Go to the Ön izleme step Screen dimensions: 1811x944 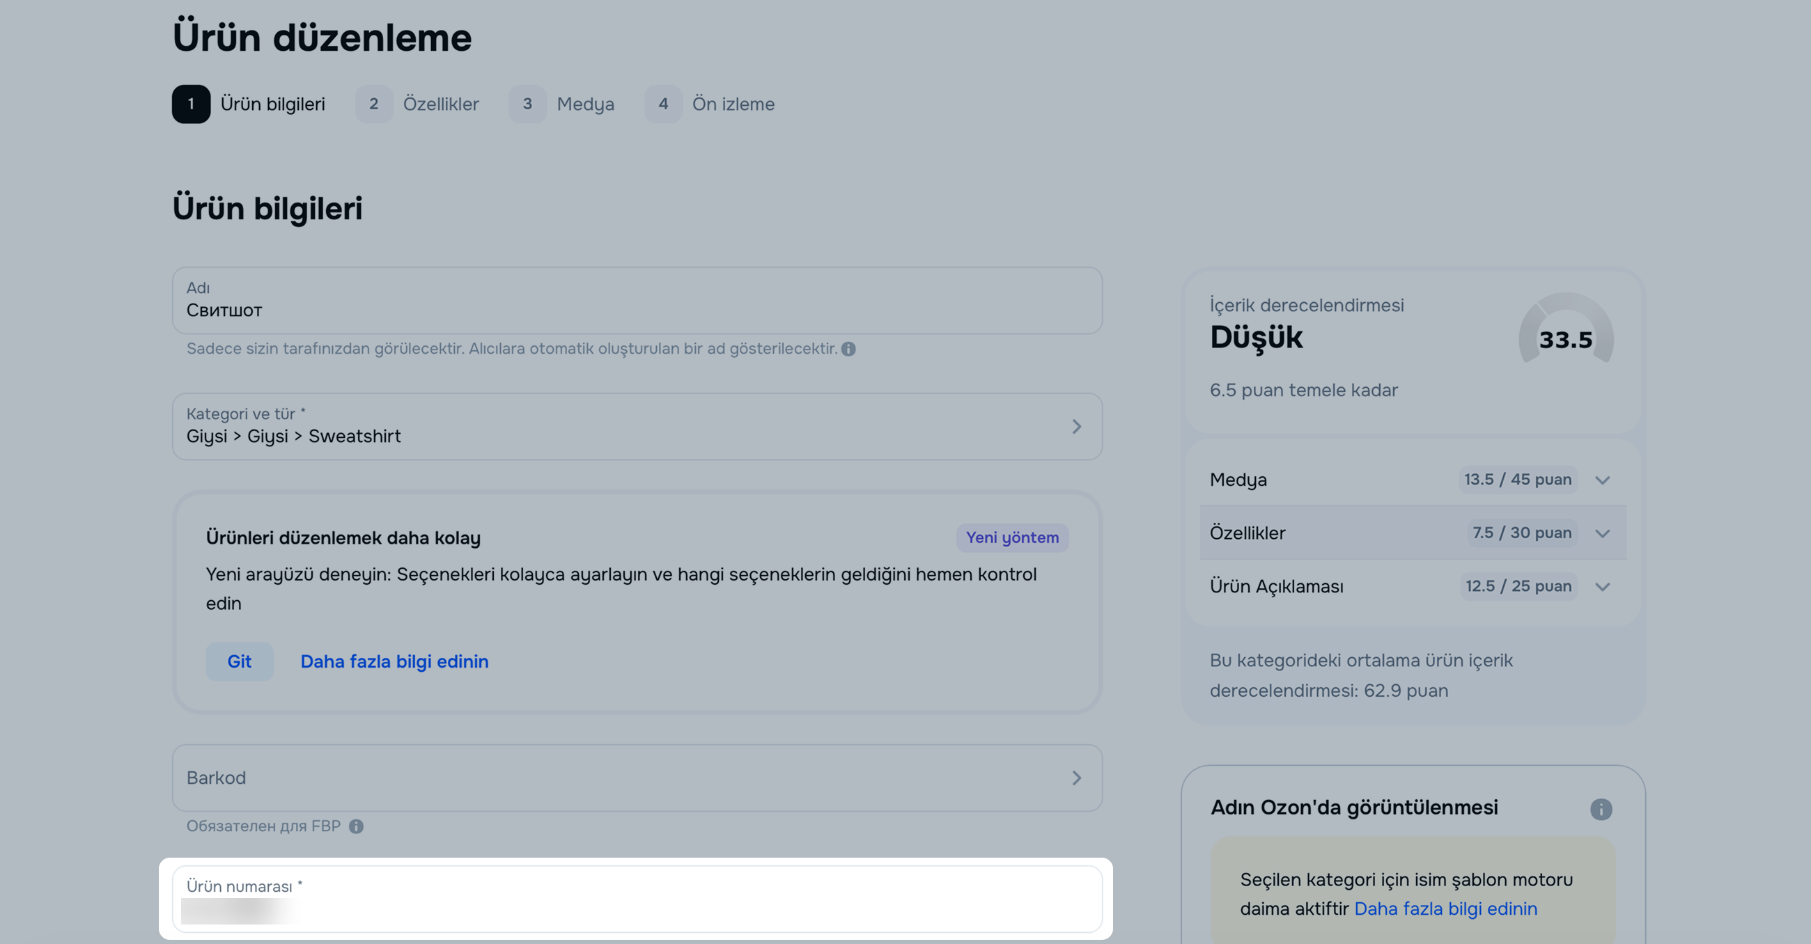(733, 104)
